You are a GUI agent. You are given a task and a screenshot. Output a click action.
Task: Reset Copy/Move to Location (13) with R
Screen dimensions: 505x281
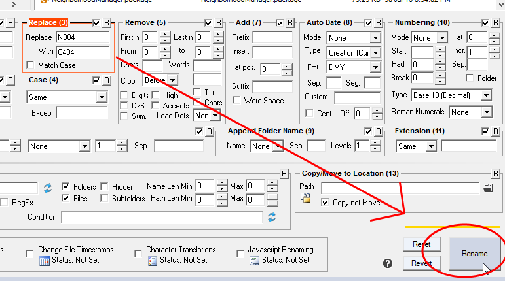(x=496, y=174)
